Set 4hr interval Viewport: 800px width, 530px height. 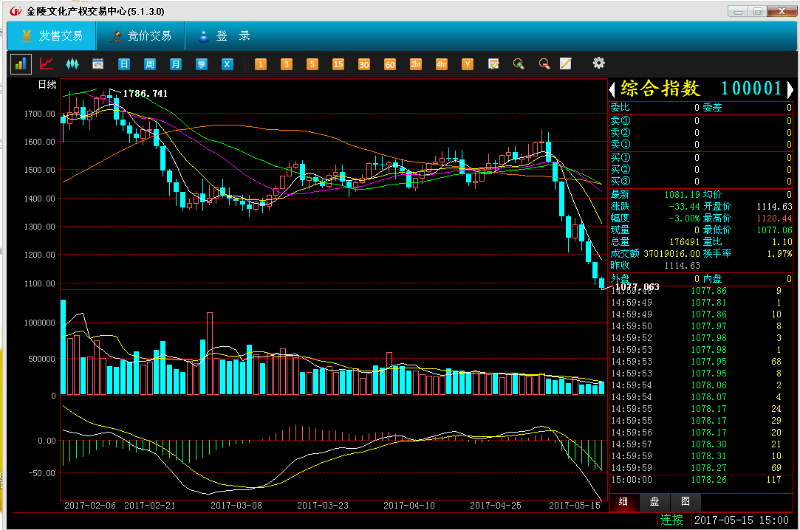(x=442, y=63)
